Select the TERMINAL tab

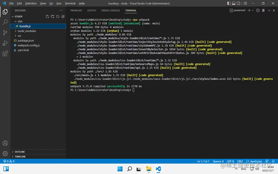tap(131, 11)
